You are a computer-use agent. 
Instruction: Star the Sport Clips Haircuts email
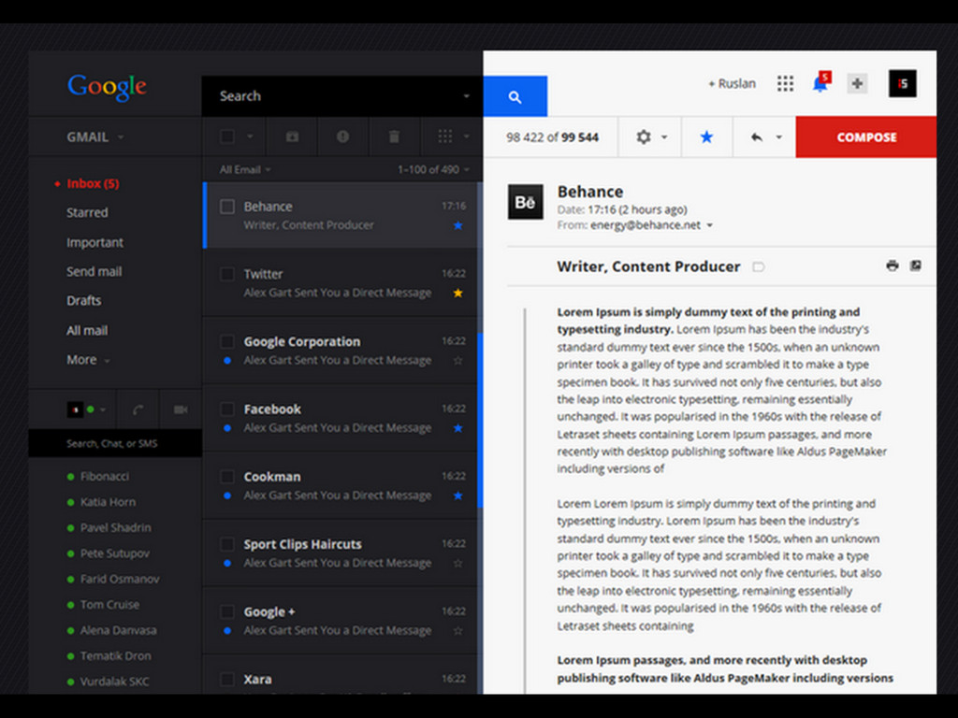(x=457, y=564)
